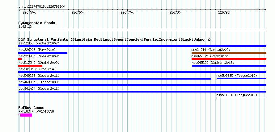
Task: Click the 226790k ruler label
Action: tap(225, 12)
